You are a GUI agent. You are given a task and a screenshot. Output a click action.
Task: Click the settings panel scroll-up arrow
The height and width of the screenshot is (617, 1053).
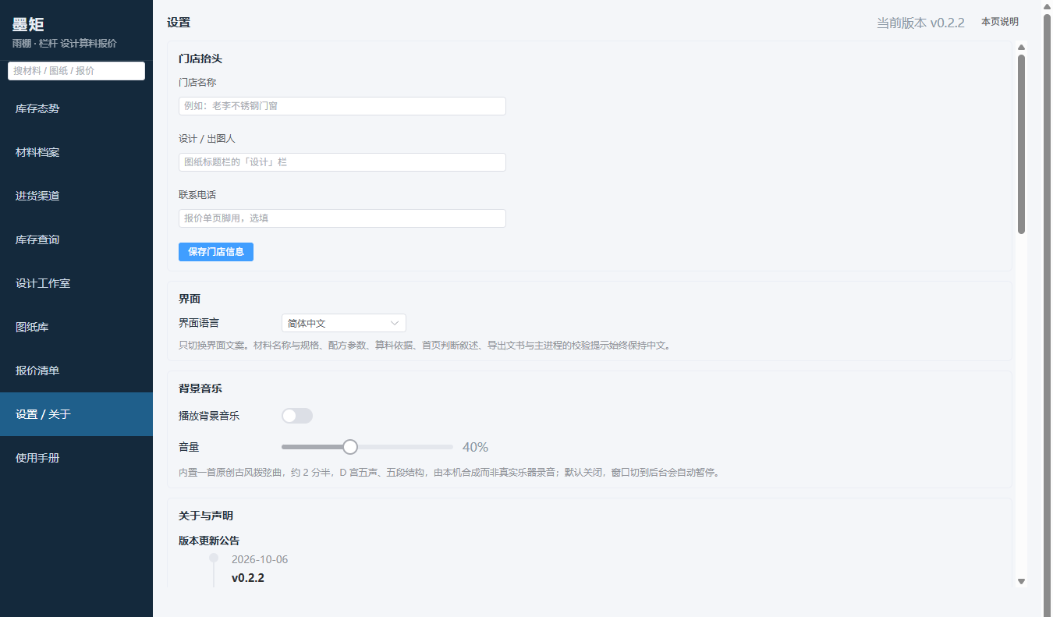click(x=1021, y=48)
